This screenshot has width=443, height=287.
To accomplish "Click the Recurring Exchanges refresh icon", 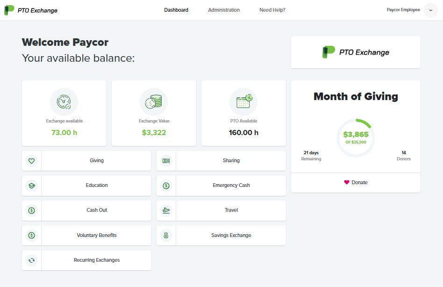I will point(32,260).
